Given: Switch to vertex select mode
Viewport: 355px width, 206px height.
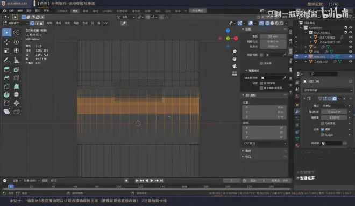Looking at the screenshot, I should pos(32,23).
